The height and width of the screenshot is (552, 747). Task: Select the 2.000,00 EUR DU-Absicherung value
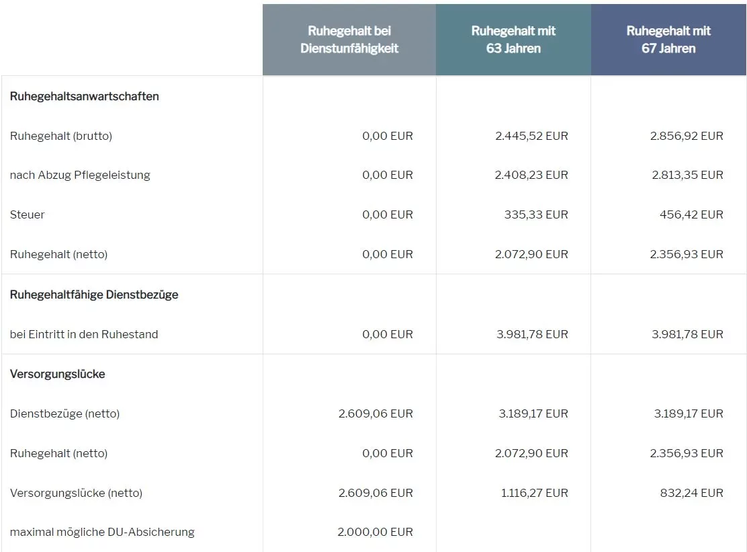375,532
